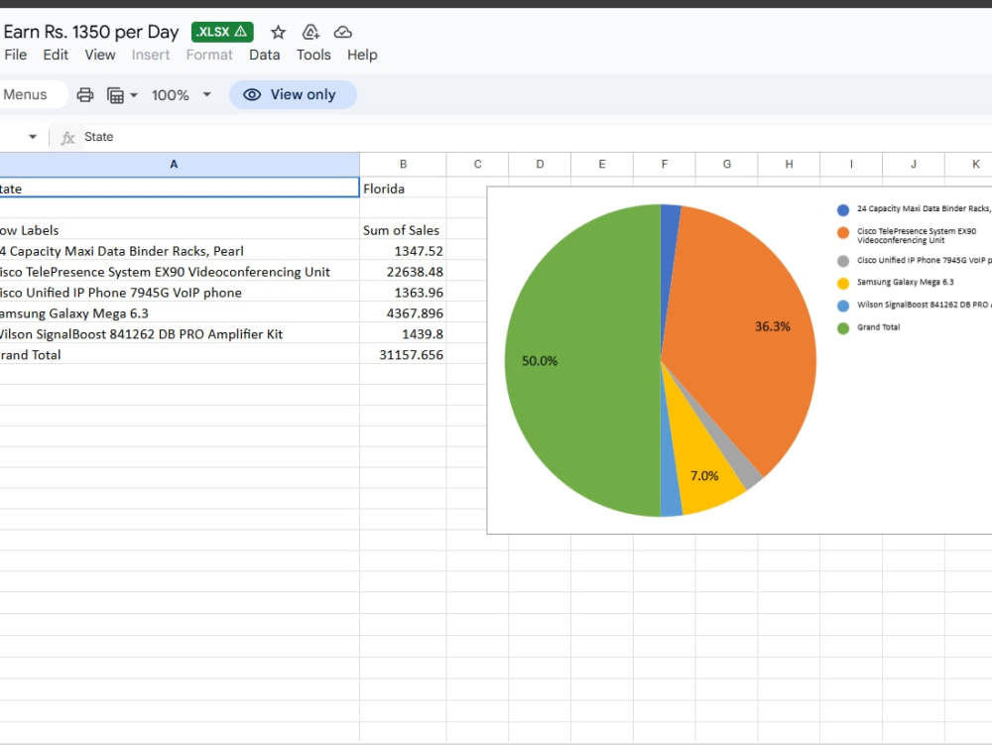This screenshot has height=745, width=992.
Task: Open the View menu
Action: tap(100, 55)
